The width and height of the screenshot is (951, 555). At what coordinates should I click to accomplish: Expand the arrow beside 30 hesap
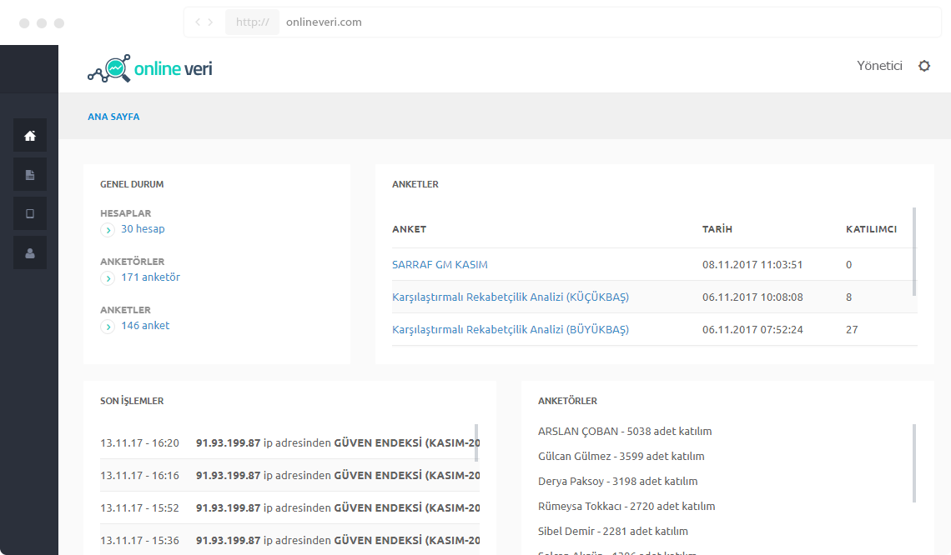coord(108,230)
